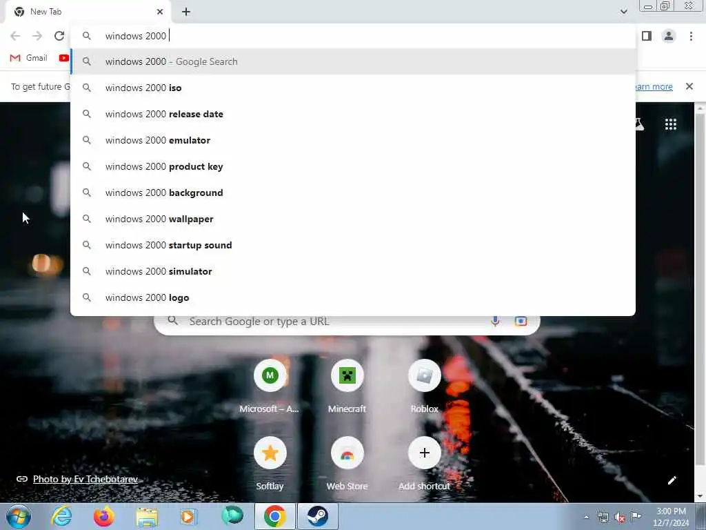This screenshot has width=706, height=530.
Task: Reload the page with the refresh icon
Action: click(x=59, y=36)
